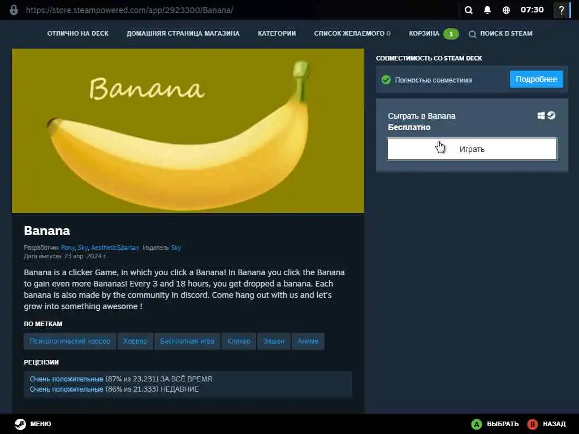Click the Бесплатно price label
The height and width of the screenshot is (434, 579).
tap(409, 127)
